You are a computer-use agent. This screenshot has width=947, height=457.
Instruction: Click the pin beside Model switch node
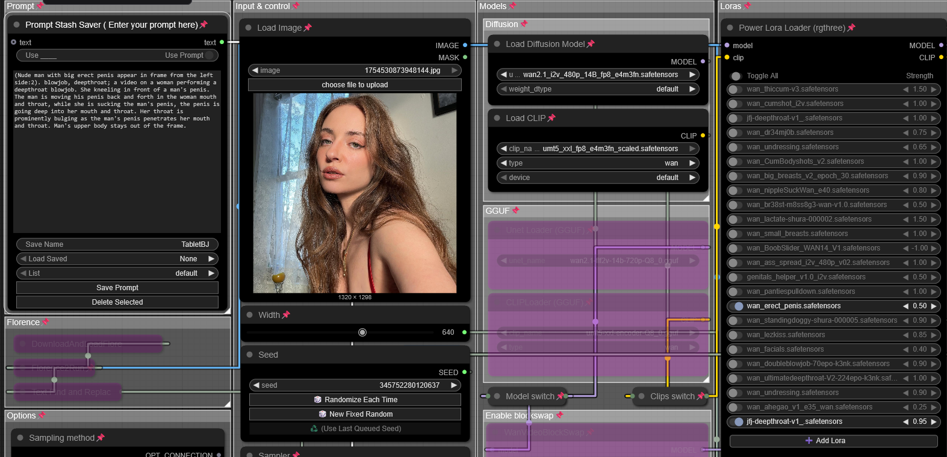tap(560, 396)
